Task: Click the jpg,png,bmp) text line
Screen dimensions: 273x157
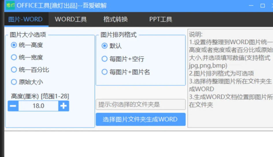Action: [x=208, y=66]
